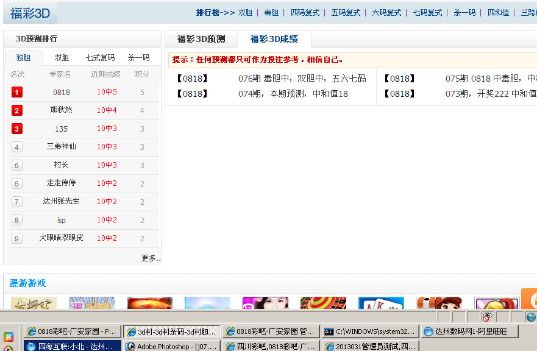Switch to 3d村-3d村杀码 taskbar window
537x351 pixels.
[x=171, y=331]
